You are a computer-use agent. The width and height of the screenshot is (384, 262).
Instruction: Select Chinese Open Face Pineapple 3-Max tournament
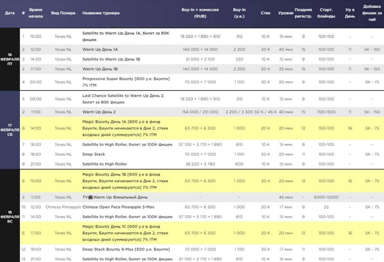tap(118, 207)
